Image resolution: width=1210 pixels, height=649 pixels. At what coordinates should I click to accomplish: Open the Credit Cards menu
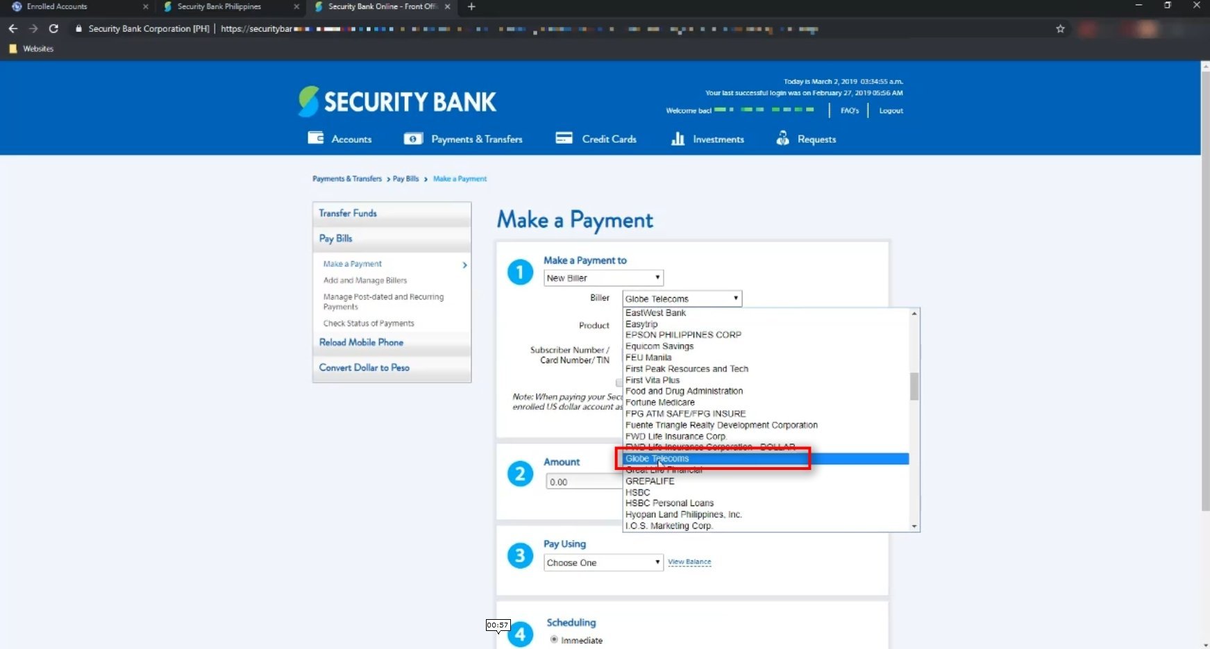[609, 140]
